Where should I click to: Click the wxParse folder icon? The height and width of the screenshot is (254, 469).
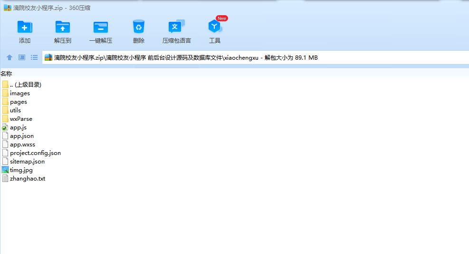pyautogui.click(x=5, y=118)
